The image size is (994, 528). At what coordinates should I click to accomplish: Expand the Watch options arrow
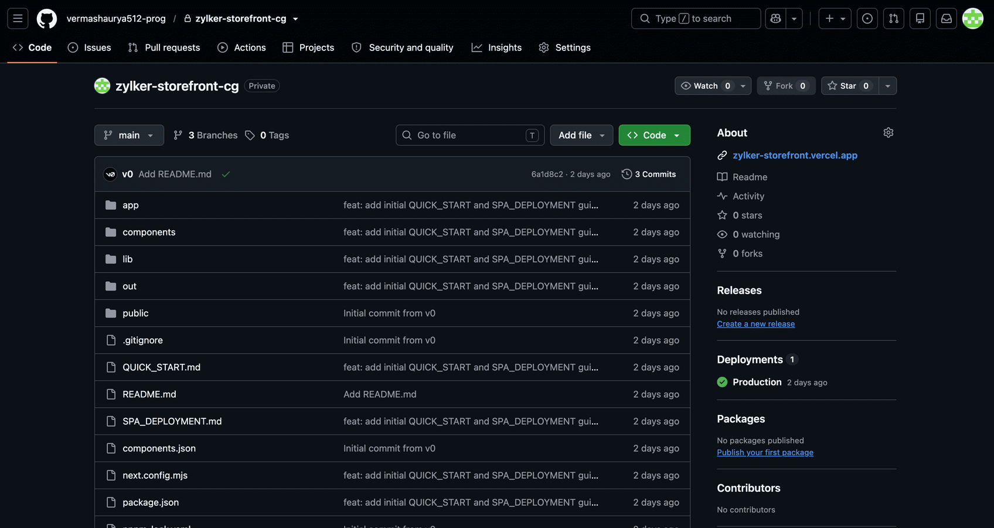point(743,86)
